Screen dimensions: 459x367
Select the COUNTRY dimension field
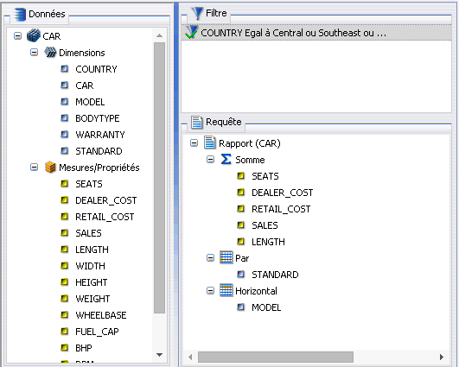96,69
